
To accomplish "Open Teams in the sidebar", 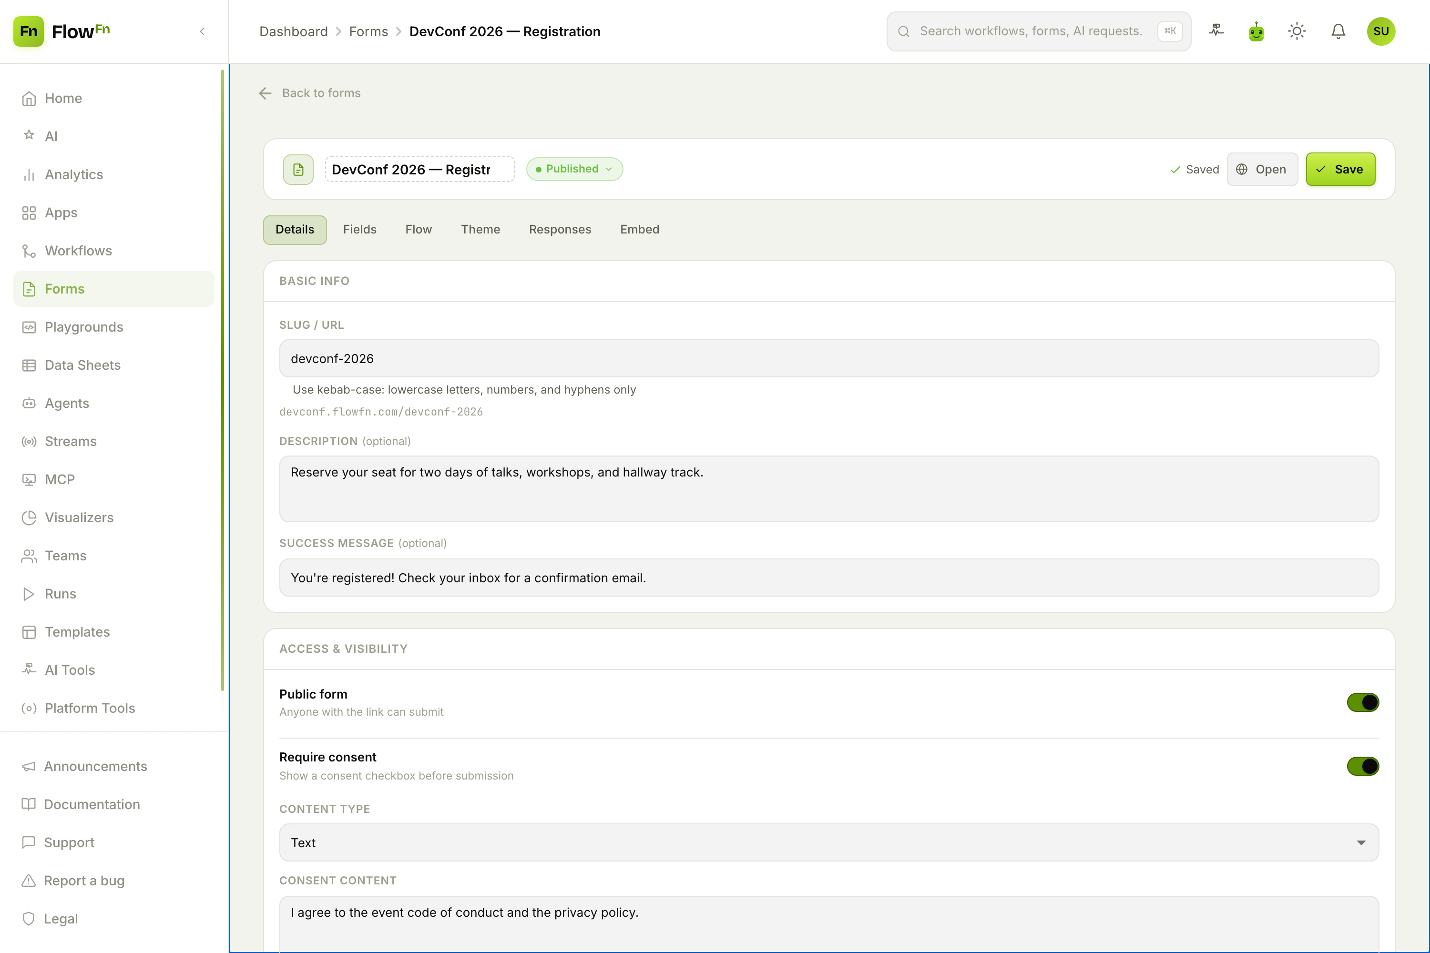I will [114, 556].
